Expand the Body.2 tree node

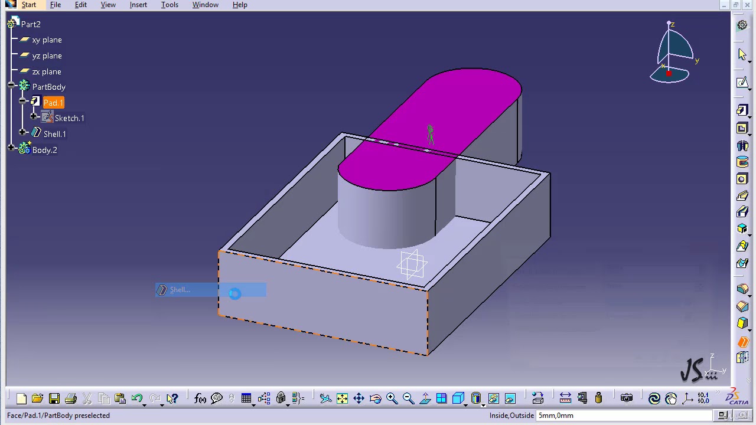pos(11,148)
